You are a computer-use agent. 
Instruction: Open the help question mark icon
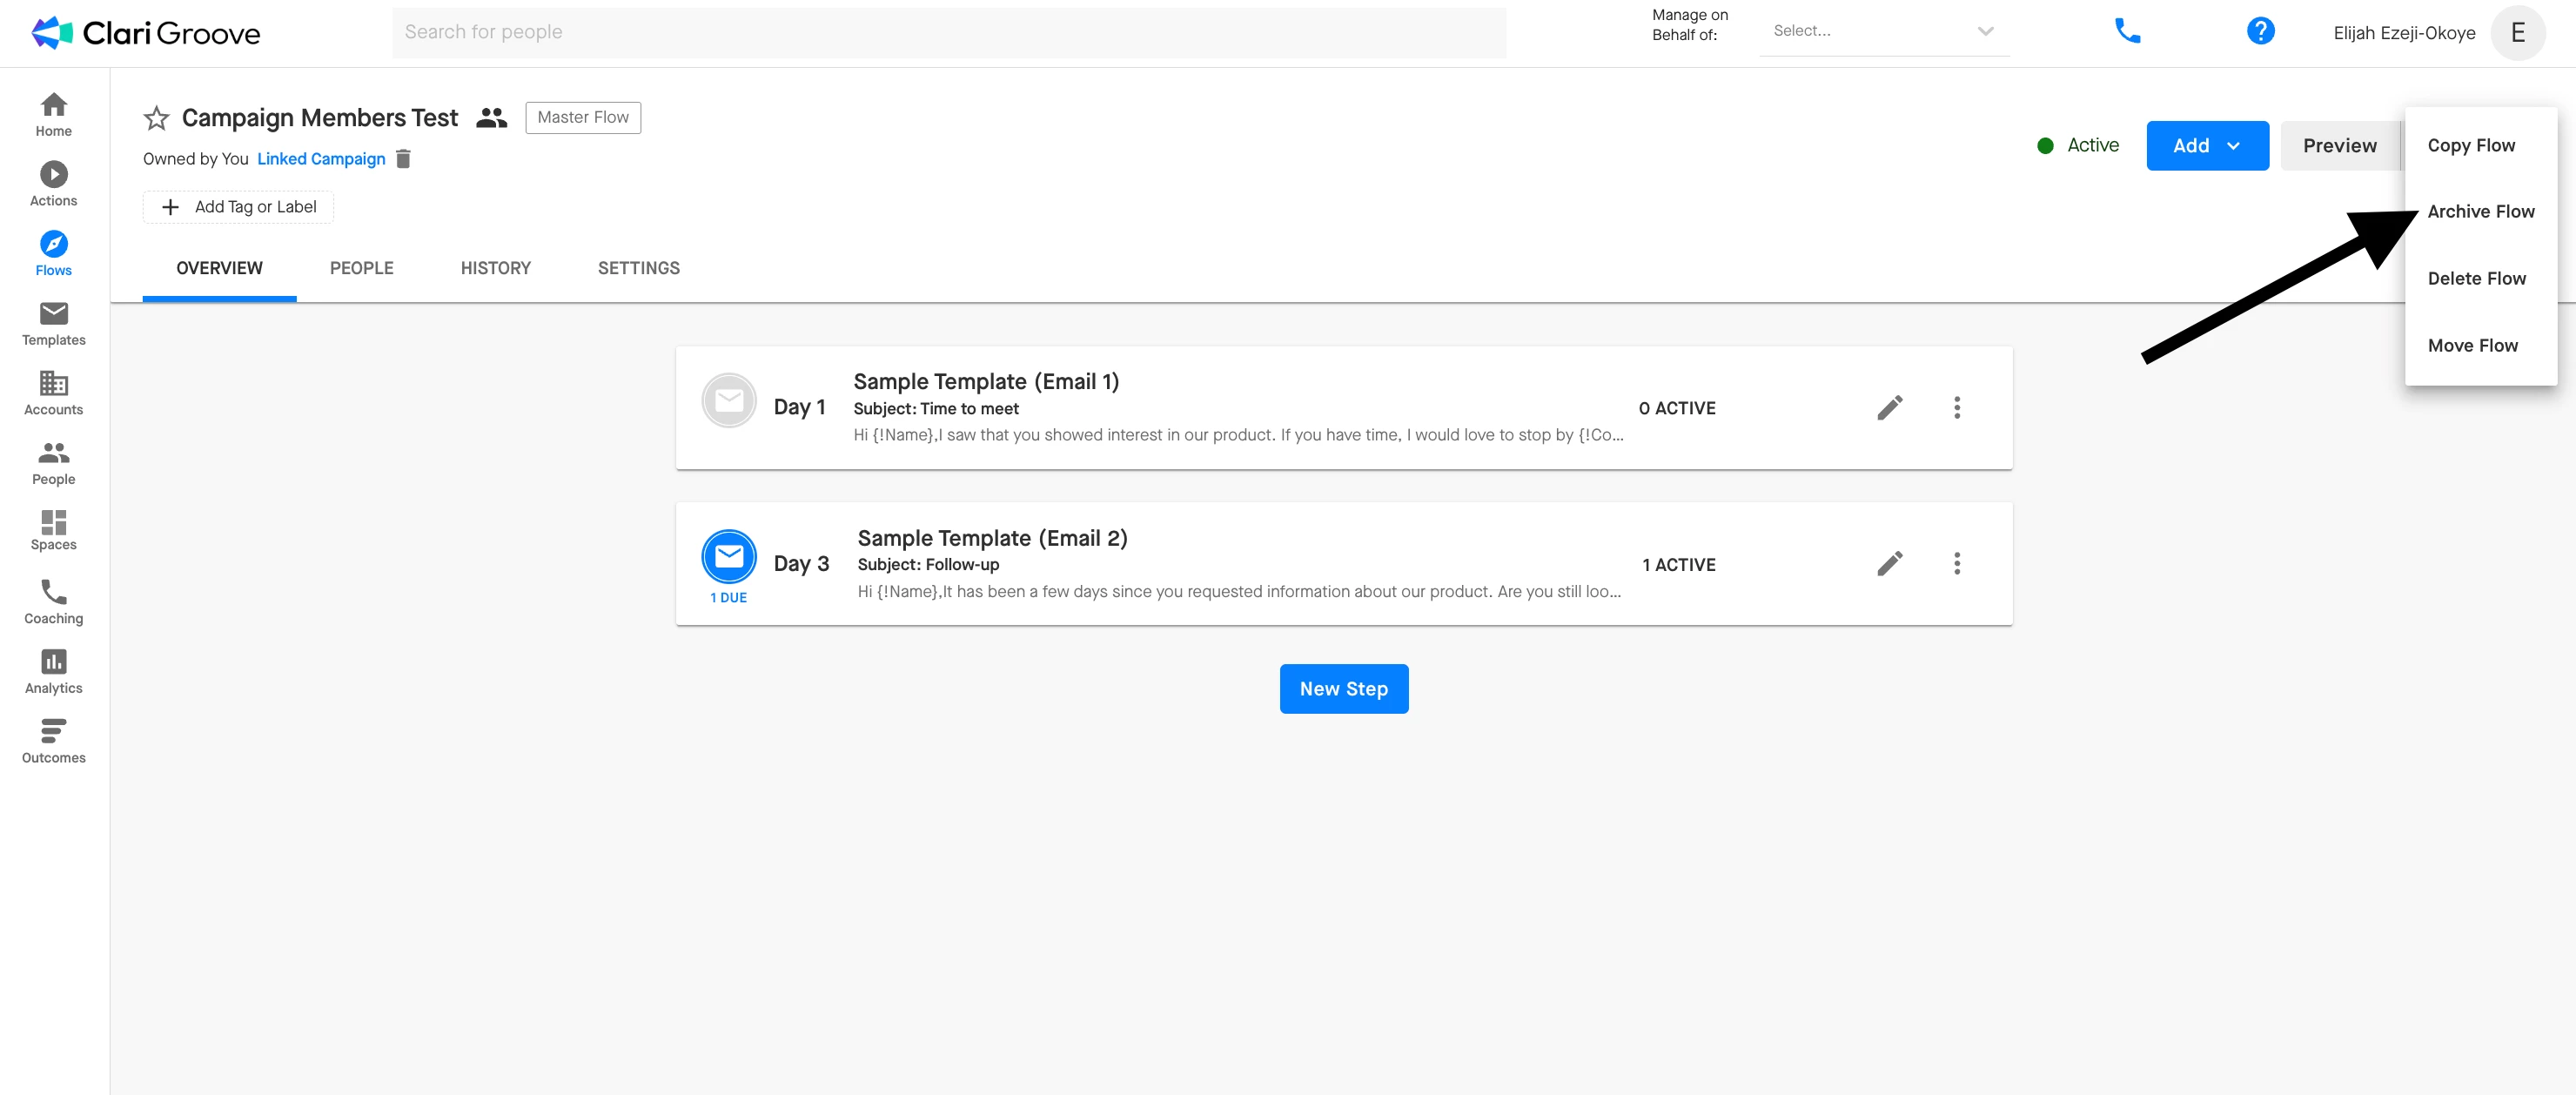[2259, 32]
